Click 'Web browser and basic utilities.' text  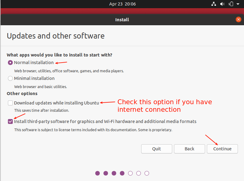pos(40,87)
